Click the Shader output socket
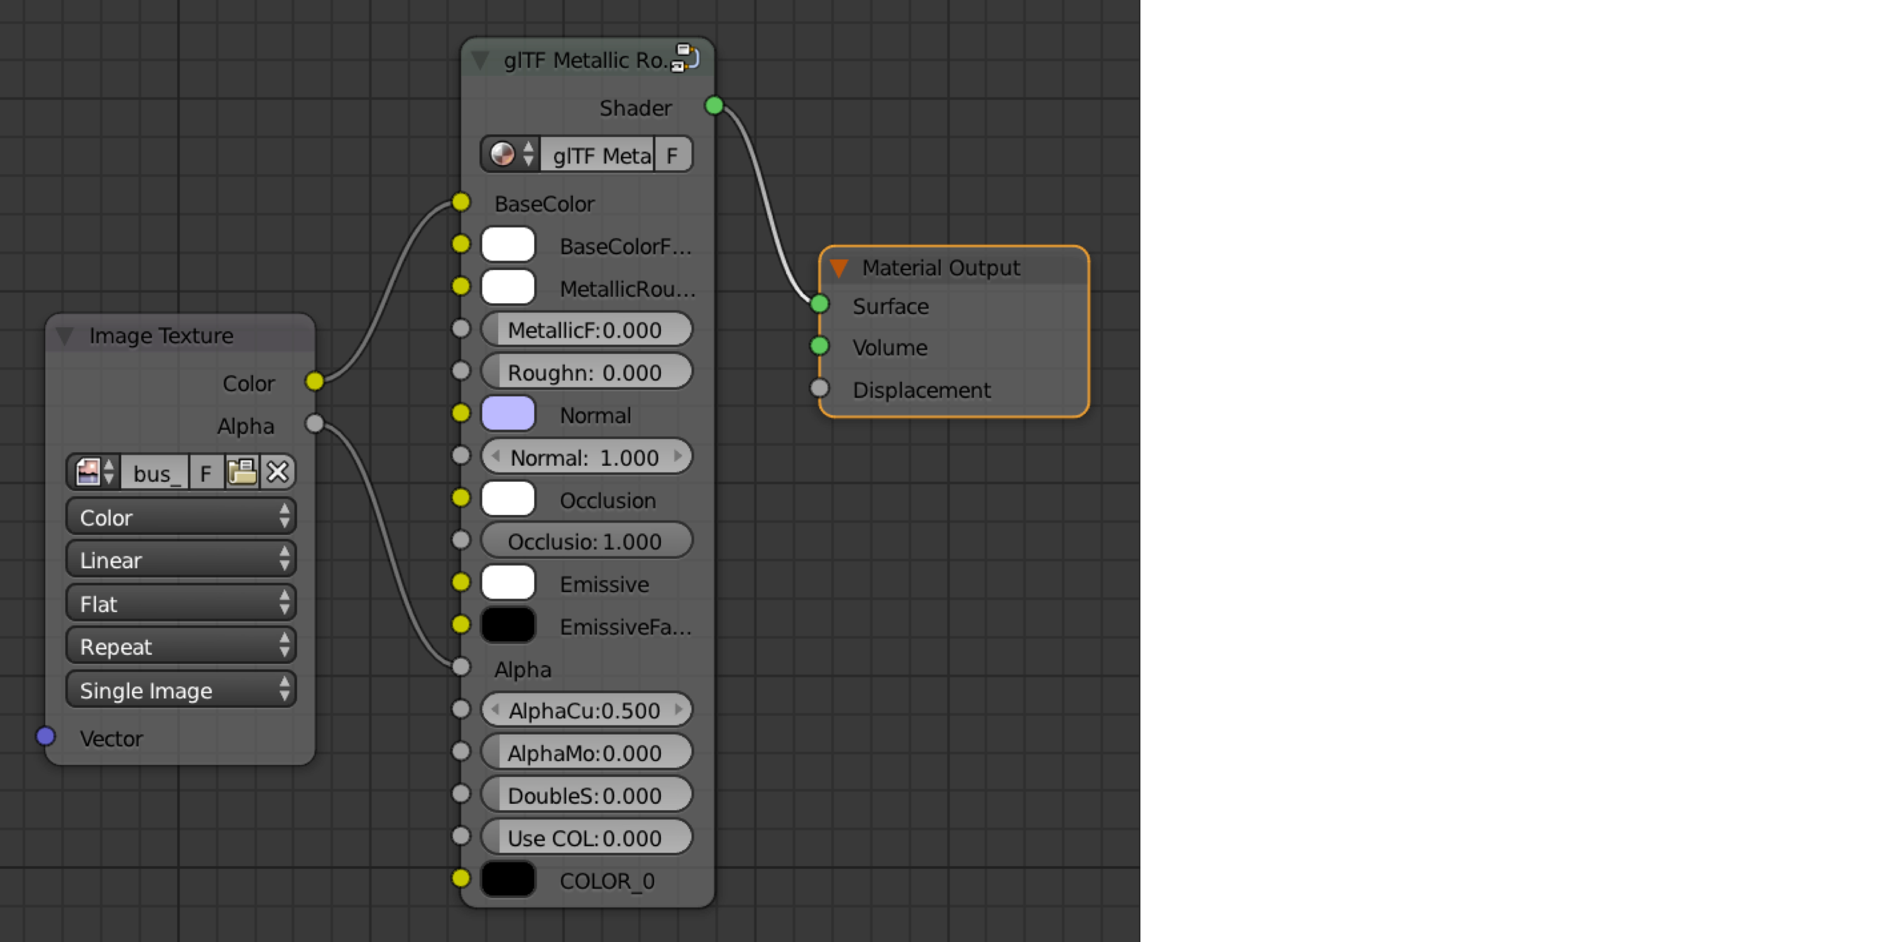This screenshot has height=942, width=1885. 714,106
